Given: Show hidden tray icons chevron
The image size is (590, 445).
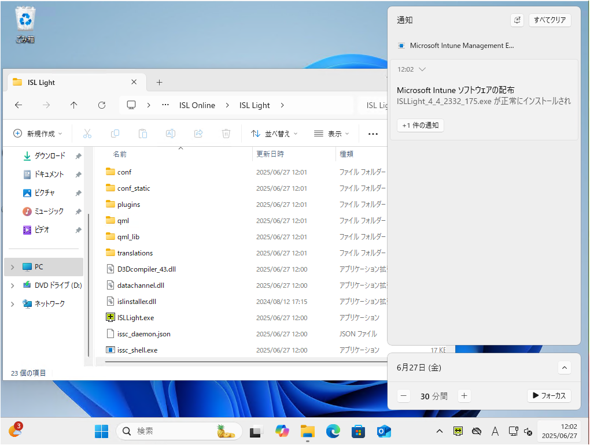Looking at the screenshot, I should tap(439, 431).
